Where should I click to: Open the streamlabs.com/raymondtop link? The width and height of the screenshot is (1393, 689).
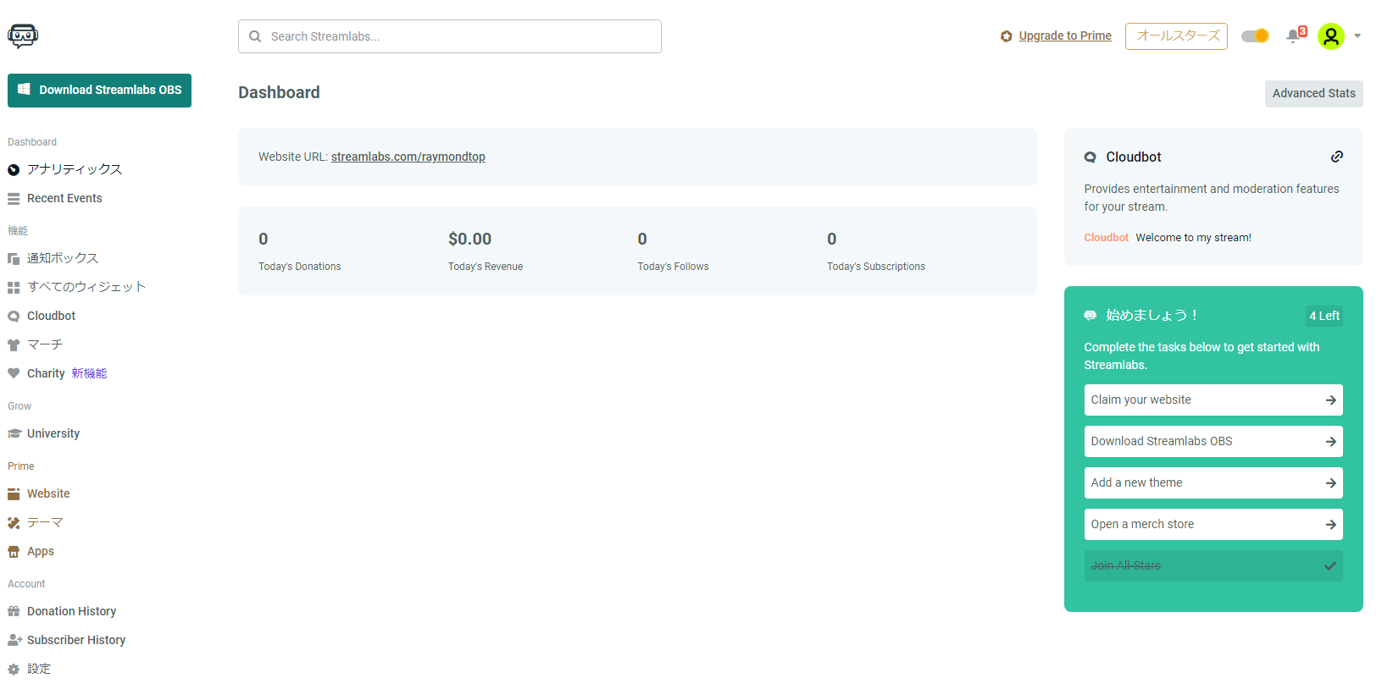408,157
